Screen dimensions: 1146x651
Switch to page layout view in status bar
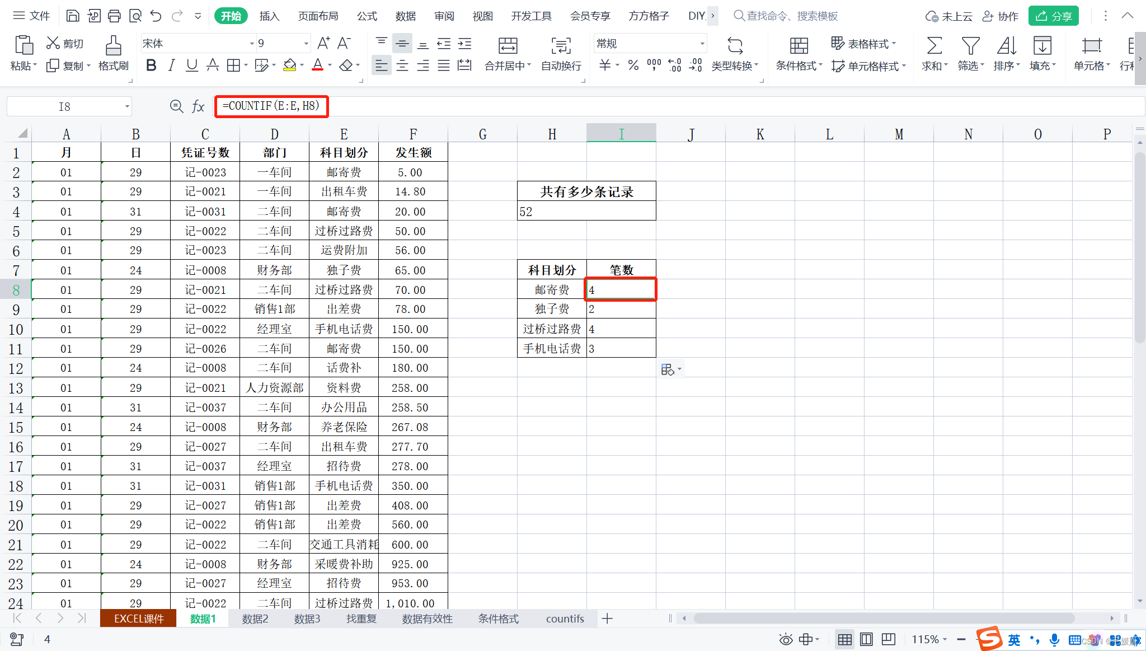(x=866, y=639)
